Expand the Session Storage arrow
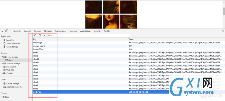Screen dimensions: 225x101 tap(2, 64)
